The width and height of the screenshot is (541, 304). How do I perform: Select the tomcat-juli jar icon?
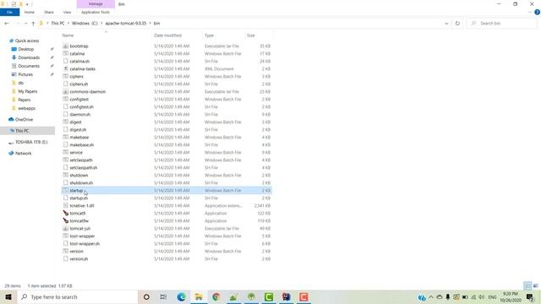[x=66, y=228]
